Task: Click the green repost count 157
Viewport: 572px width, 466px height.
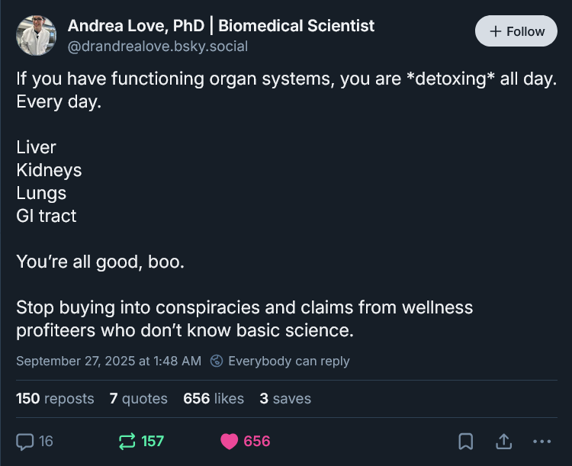Action: click(x=153, y=441)
